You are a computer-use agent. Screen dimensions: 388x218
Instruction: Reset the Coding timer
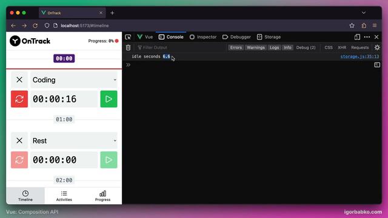point(19,99)
